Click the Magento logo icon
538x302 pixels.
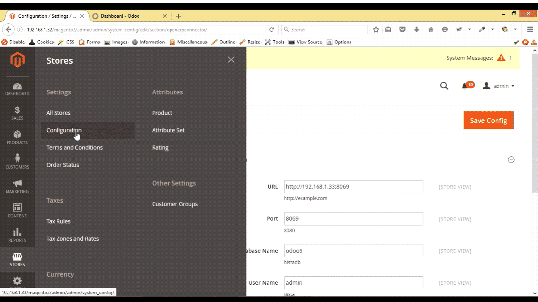point(17,60)
